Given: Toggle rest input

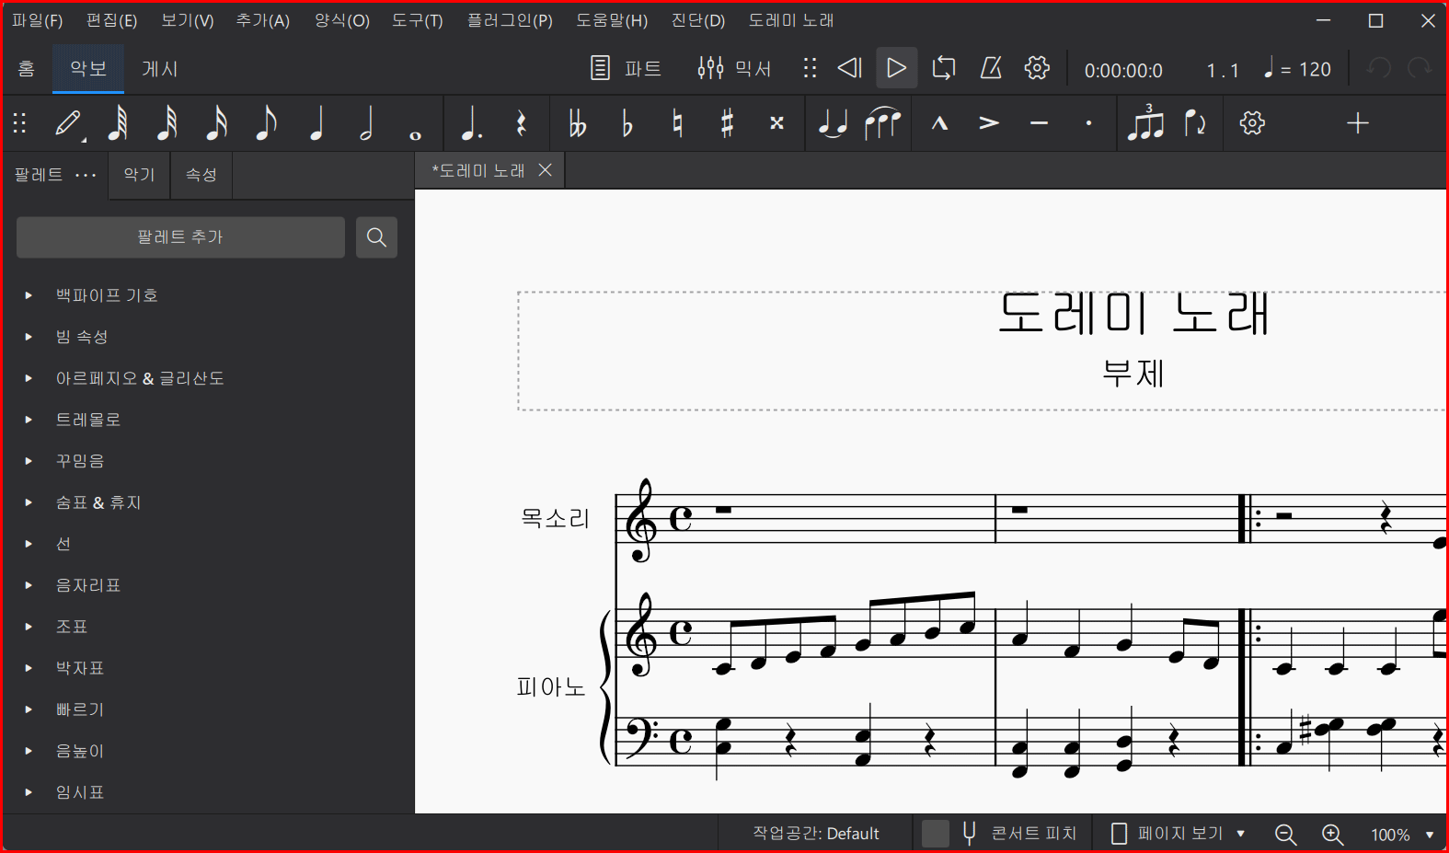Looking at the screenshot, I should pos(521,123).
